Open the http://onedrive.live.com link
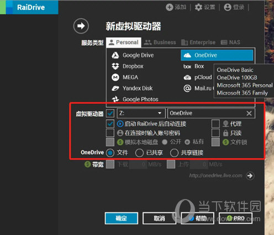274x235 pixels. pos(215,175)
